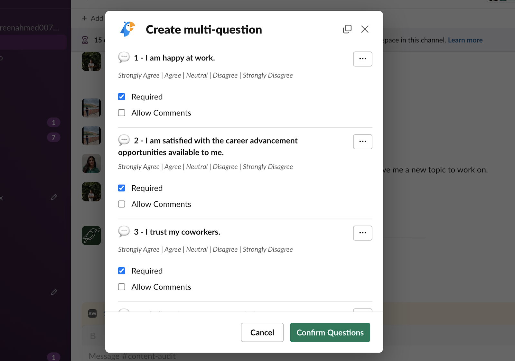Screen dimensions: 515x361
Task: Click the woman's avatar in message list
Action: (91, 163)
